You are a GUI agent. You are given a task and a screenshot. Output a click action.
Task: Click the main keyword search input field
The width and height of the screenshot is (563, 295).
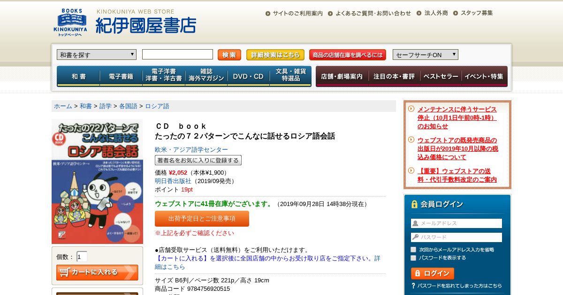pos(177,54)
